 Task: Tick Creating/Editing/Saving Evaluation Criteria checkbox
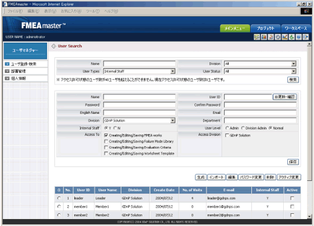tap(106, 147)
